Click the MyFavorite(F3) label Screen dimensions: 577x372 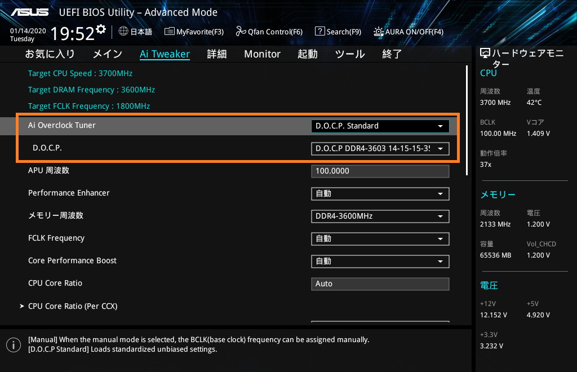pyautogui.click(x=200, y=32)
